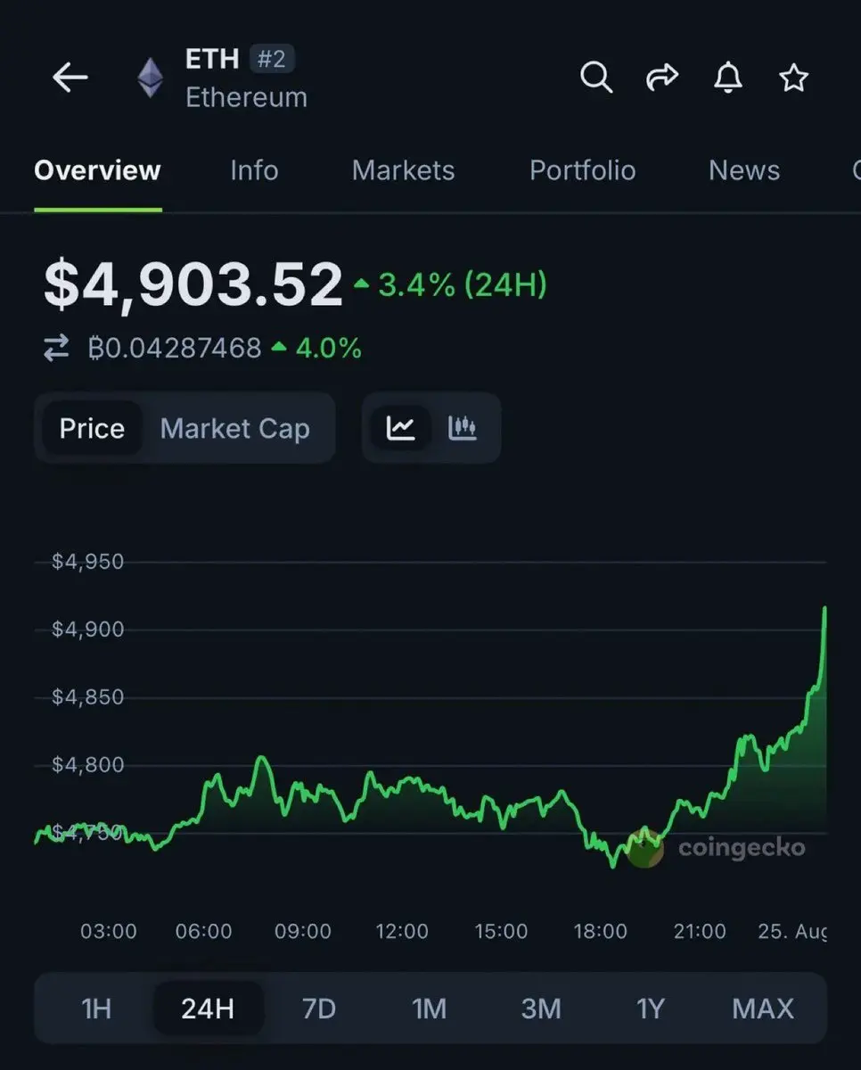Set a price alert with bell icon
The height and width of the screenshot is (1070, 861).
(728, 78)
